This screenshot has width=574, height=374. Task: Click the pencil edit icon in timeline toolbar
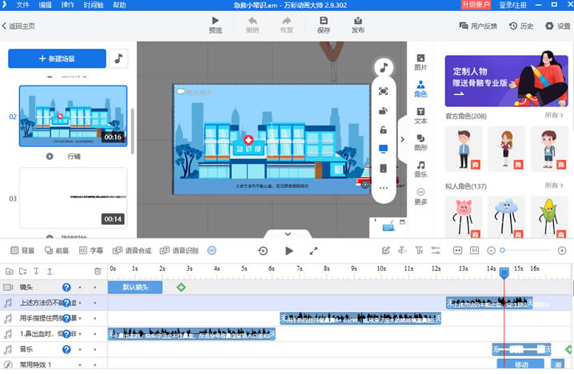click(x=385, y=250)
